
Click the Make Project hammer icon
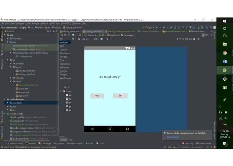coord(143,28)
